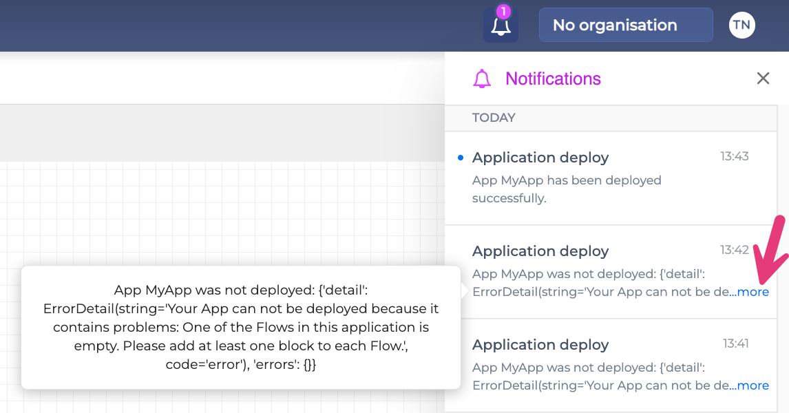The image size is (789, 413).
Task: Expand the 13:42 notification with ...more
Action: pos(750,292)
